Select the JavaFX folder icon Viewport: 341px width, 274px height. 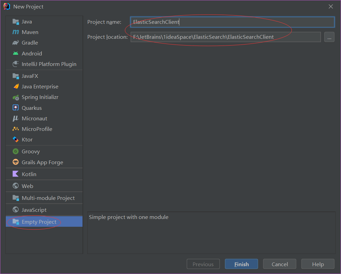(x=16, y=76)
